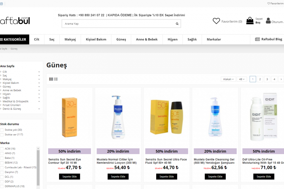Check the 'Stokta yok' filter
The height and width of the screenshot is (189, 284).
click(x=2, y=130)
